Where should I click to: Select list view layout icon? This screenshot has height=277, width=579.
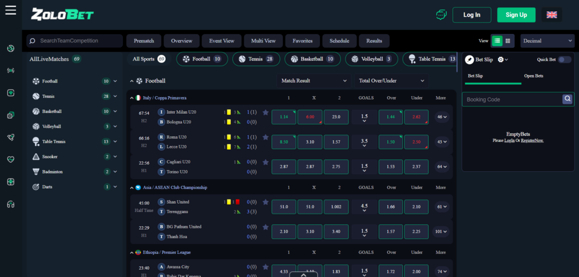coord(496,41)
